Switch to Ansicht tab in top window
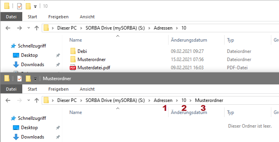 tap(87, 17)
